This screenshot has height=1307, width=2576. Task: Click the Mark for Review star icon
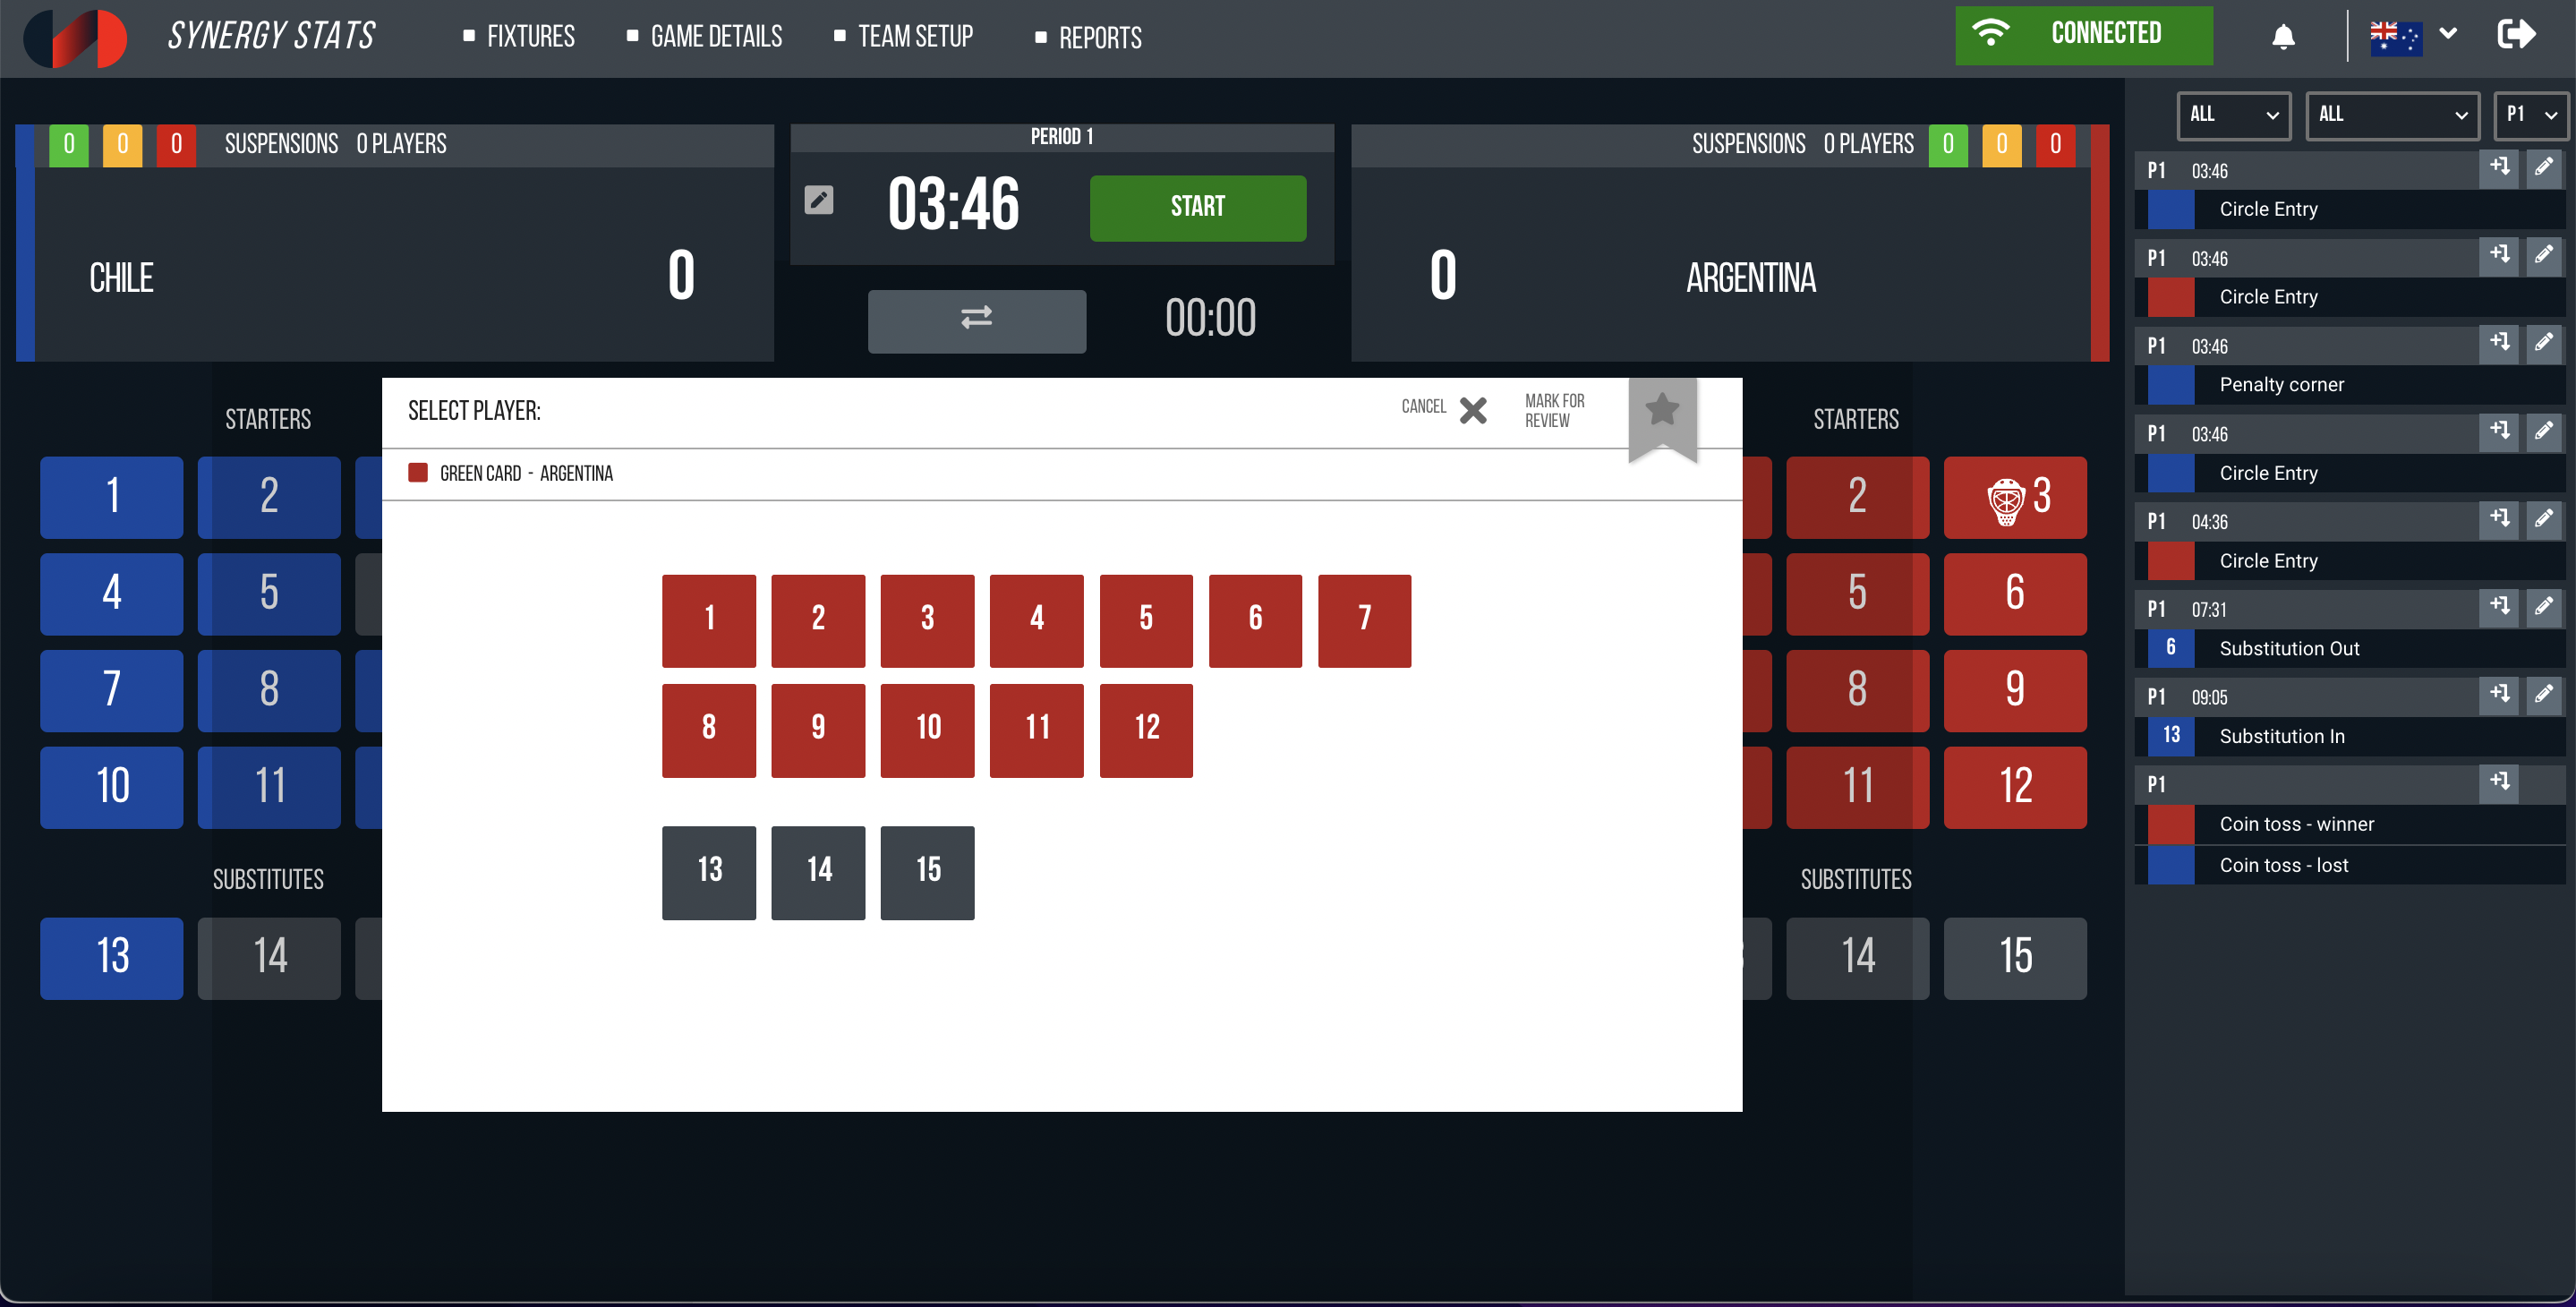pyautogui.click(x=1665, y=412)
